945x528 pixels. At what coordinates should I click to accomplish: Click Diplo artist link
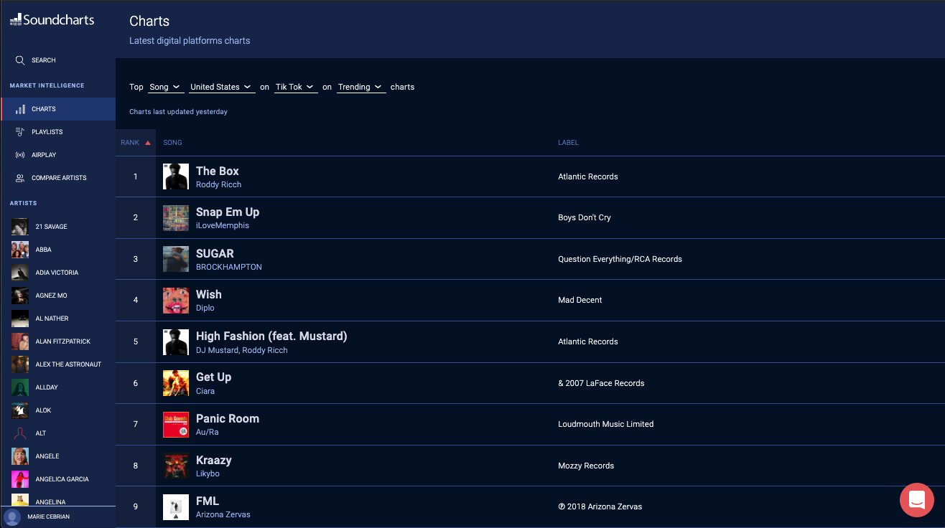tap(205, 308)
